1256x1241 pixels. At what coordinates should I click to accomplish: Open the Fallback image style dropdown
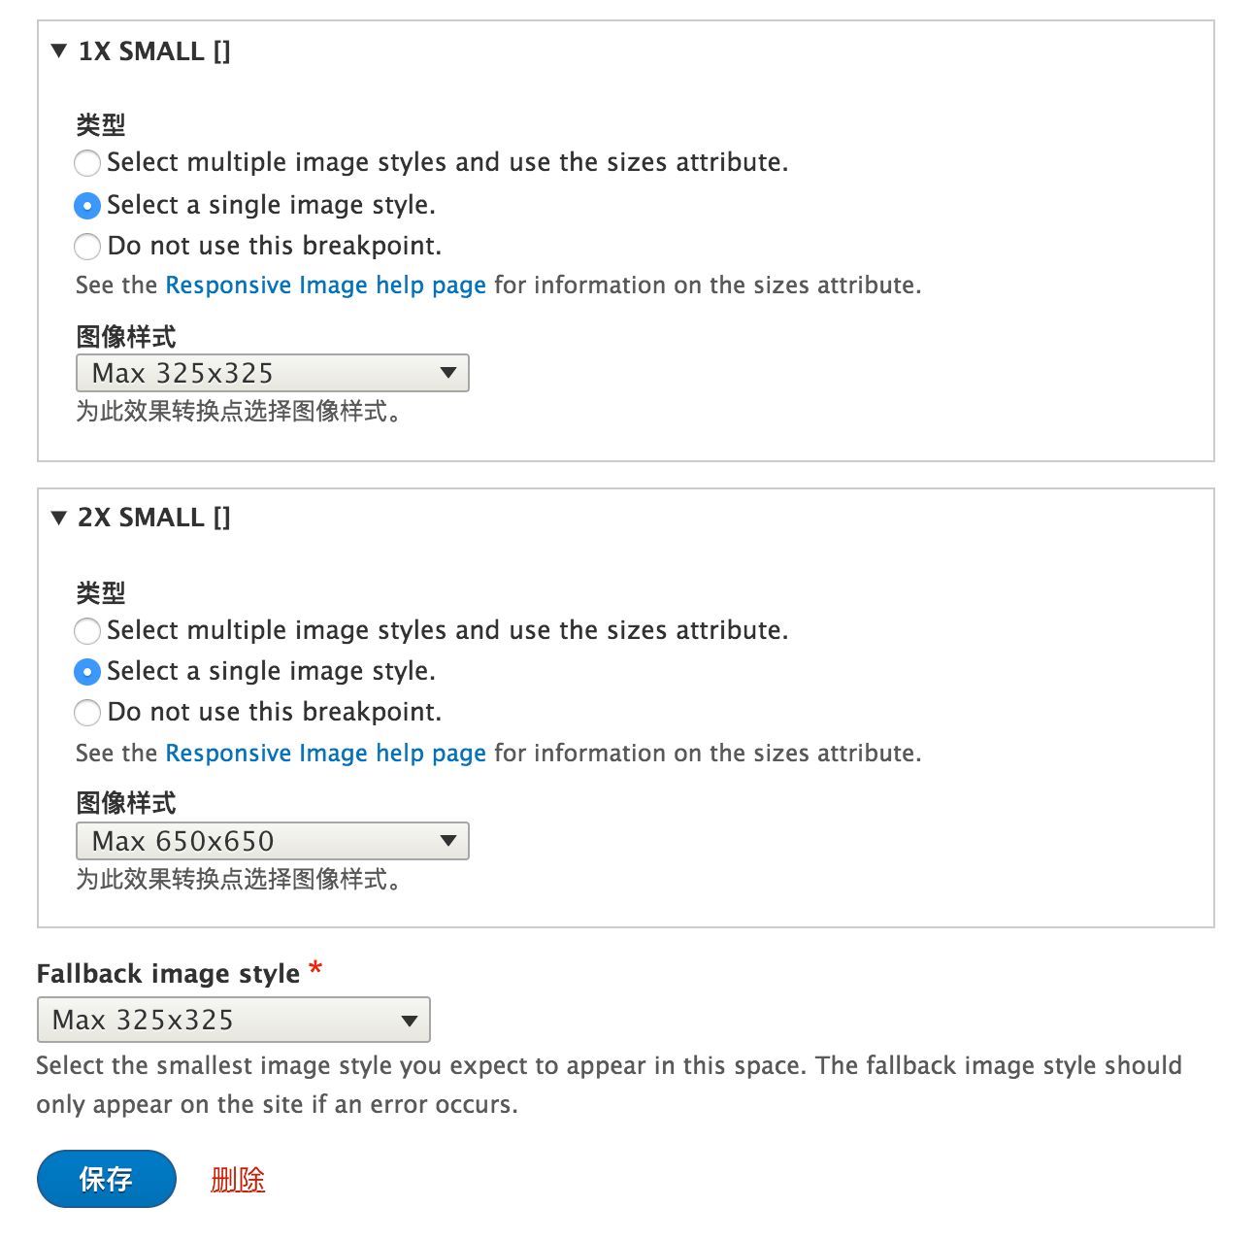(x=233, y=1020)
